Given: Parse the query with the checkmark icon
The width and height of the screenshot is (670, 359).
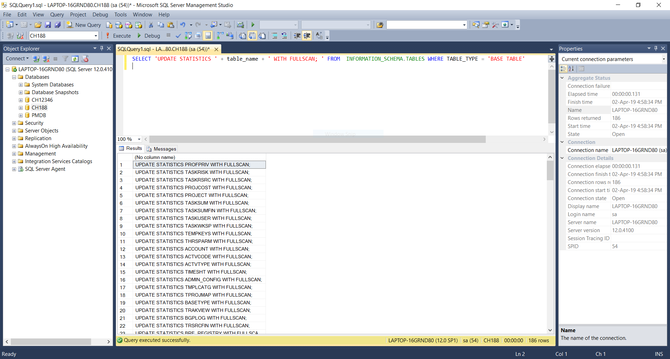Looking at the screenshot, I should (x=178, y=35).
